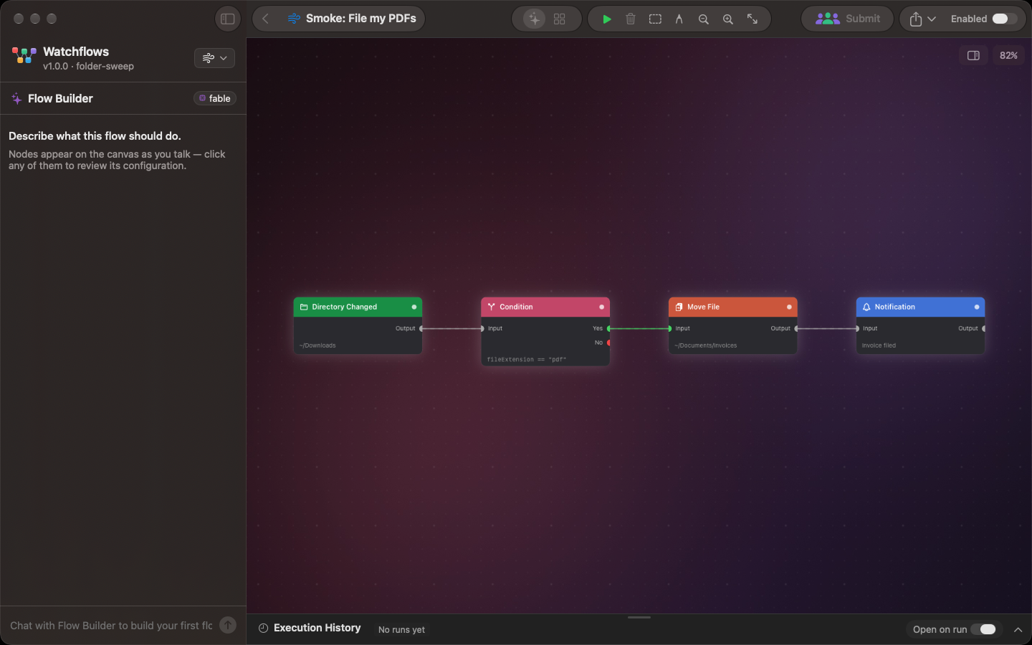Toggle the right inspector panel icon
The width and height of the screenshot is (1032, 645).
click(973, 55)
